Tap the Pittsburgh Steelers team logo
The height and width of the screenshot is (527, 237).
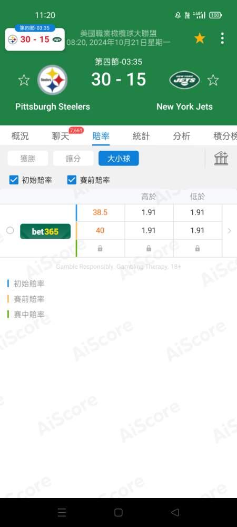coord(52,80)
